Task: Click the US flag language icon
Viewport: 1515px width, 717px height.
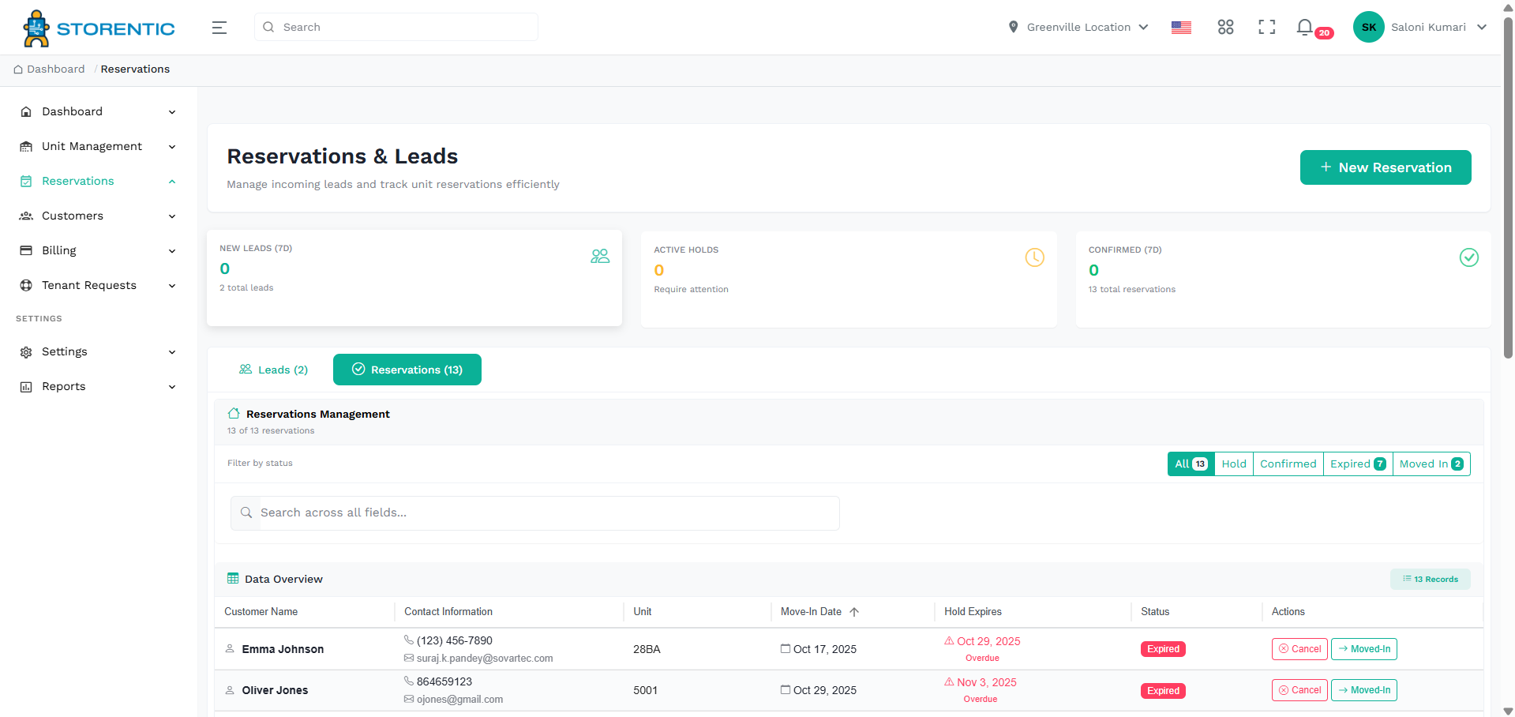Action: (x=1181, y=26)
